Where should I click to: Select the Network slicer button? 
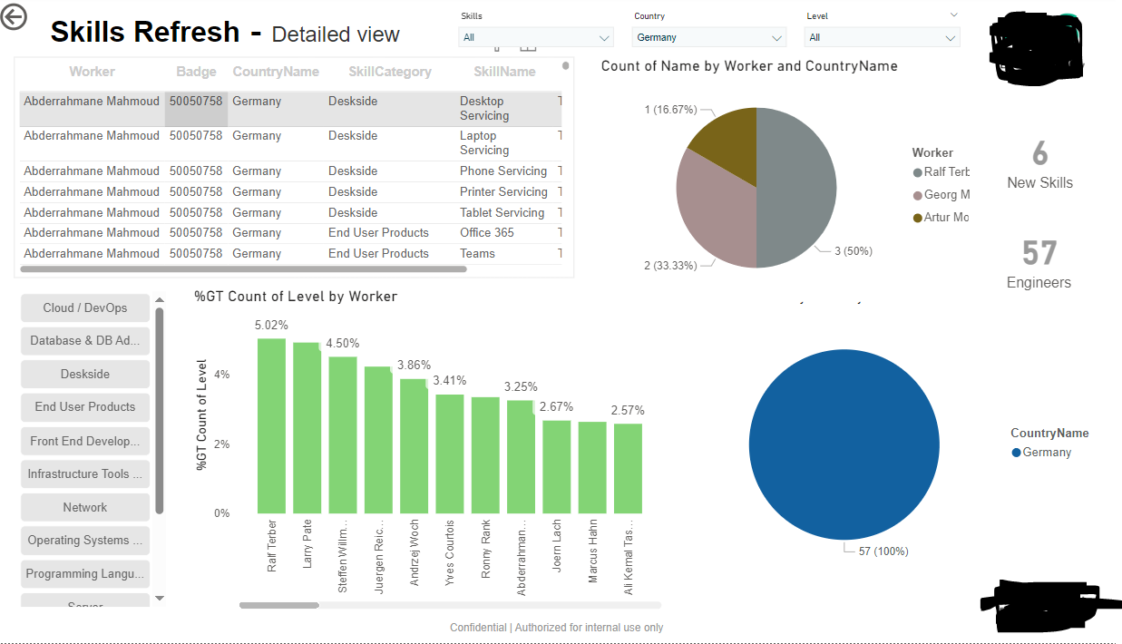click(x=85, y=507)
